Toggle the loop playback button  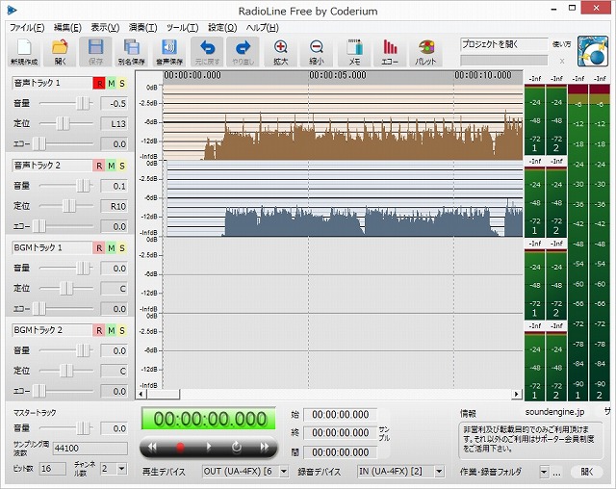click(237, 447)
